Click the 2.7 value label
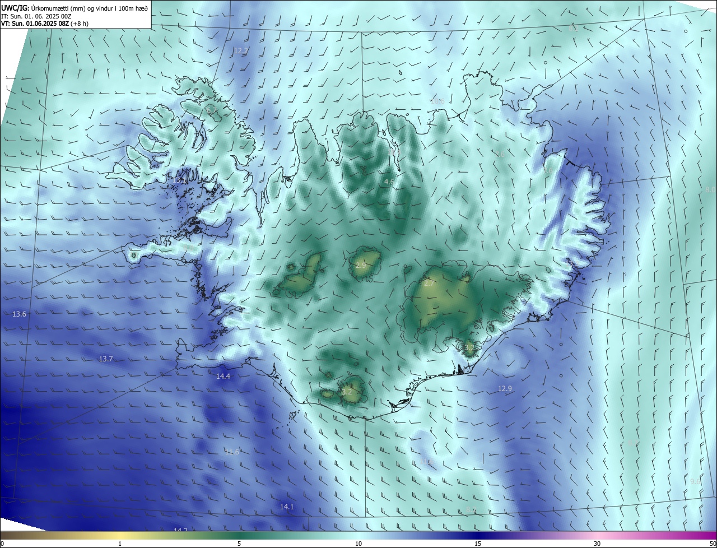 [x=429, y=284]
